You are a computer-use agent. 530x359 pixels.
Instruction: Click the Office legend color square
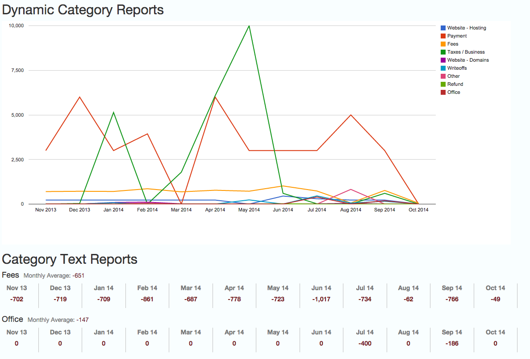tap(443, 92)
